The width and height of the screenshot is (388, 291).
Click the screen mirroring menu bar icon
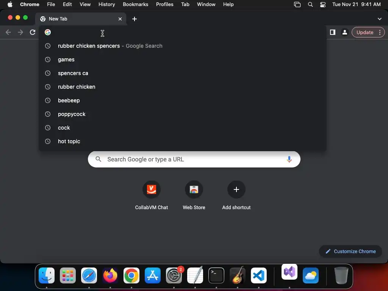point(297,4)
